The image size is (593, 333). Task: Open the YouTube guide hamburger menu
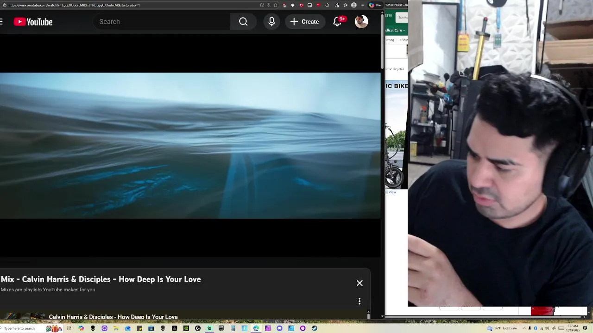pos(1,22)
